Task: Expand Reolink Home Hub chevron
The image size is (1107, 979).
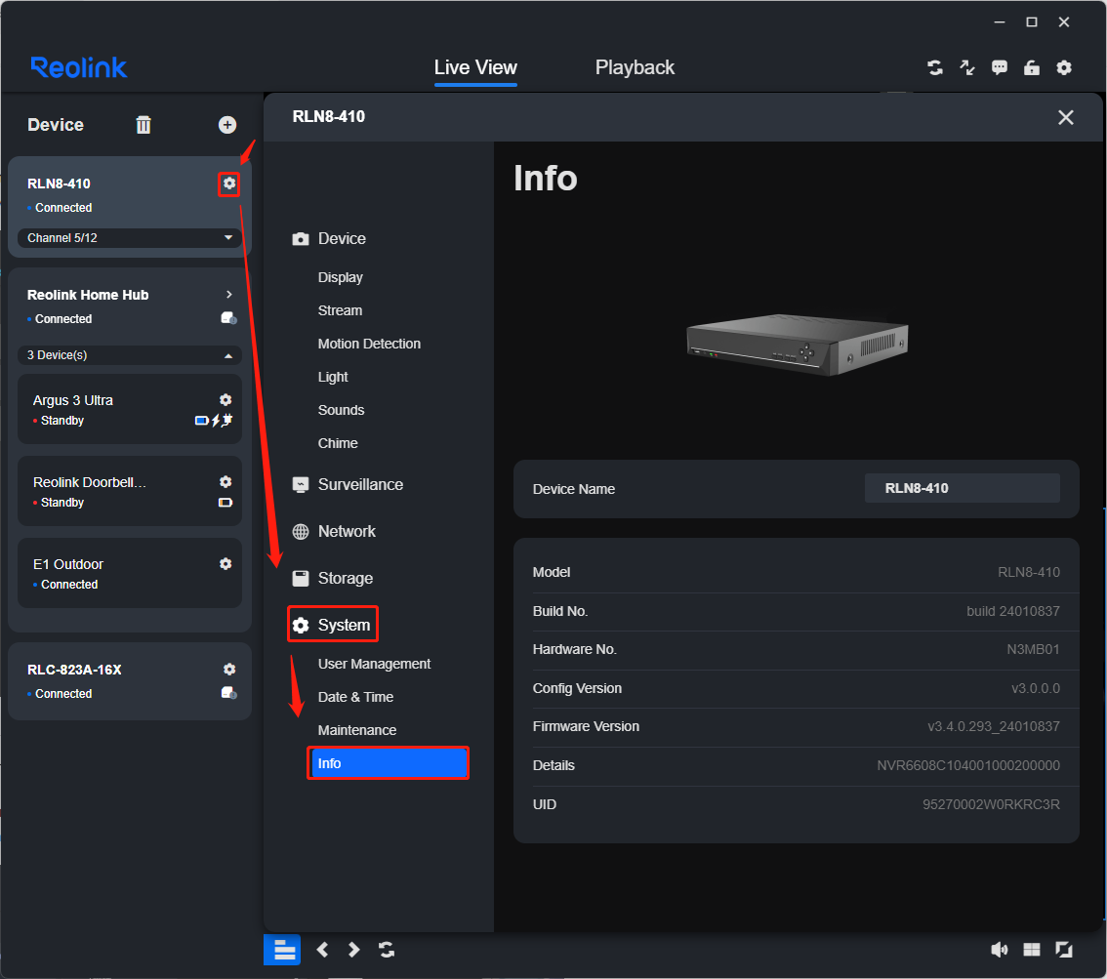Action: tap(228, 295)
